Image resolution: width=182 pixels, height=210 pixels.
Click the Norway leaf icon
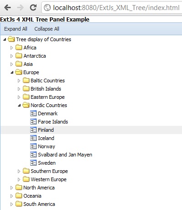point(33,146)
